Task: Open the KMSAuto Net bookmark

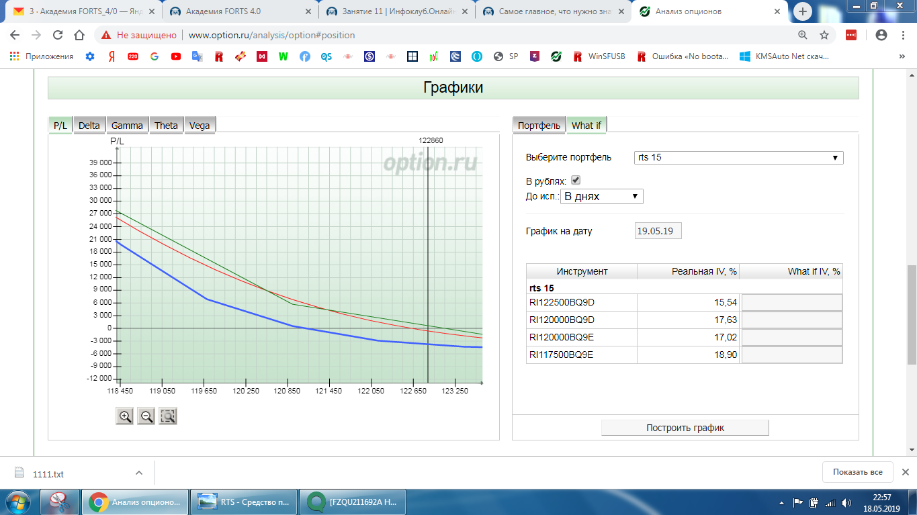Action: coord(783,56)
